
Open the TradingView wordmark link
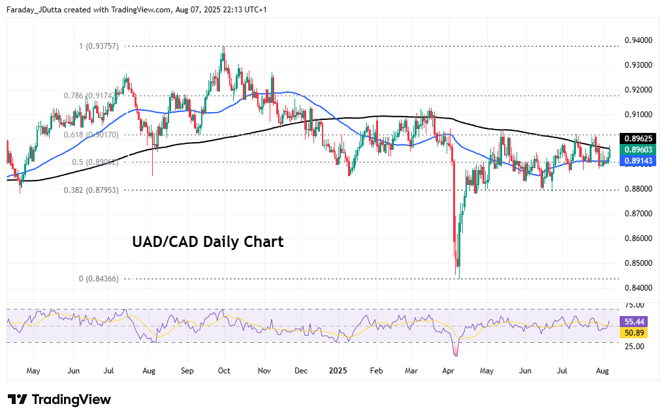[71, 399]
